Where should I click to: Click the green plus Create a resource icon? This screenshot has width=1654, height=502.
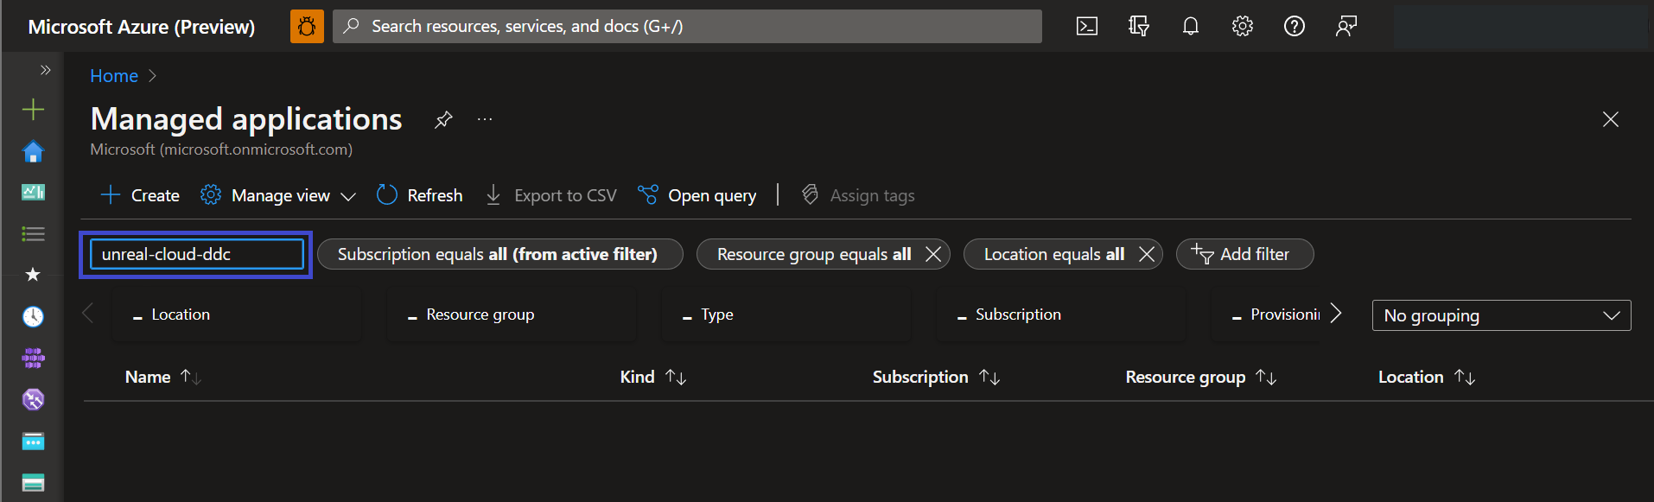coord(33,109)
